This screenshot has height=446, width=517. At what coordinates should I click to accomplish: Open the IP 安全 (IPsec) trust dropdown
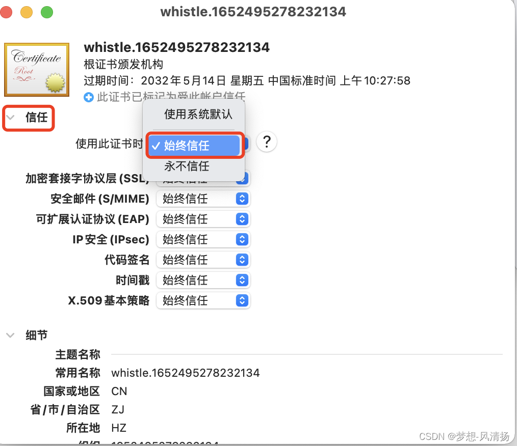click(203, 240)
